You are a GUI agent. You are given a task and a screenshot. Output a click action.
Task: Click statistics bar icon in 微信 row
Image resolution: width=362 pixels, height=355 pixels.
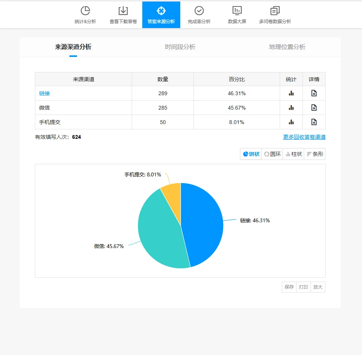click(291, 107)
